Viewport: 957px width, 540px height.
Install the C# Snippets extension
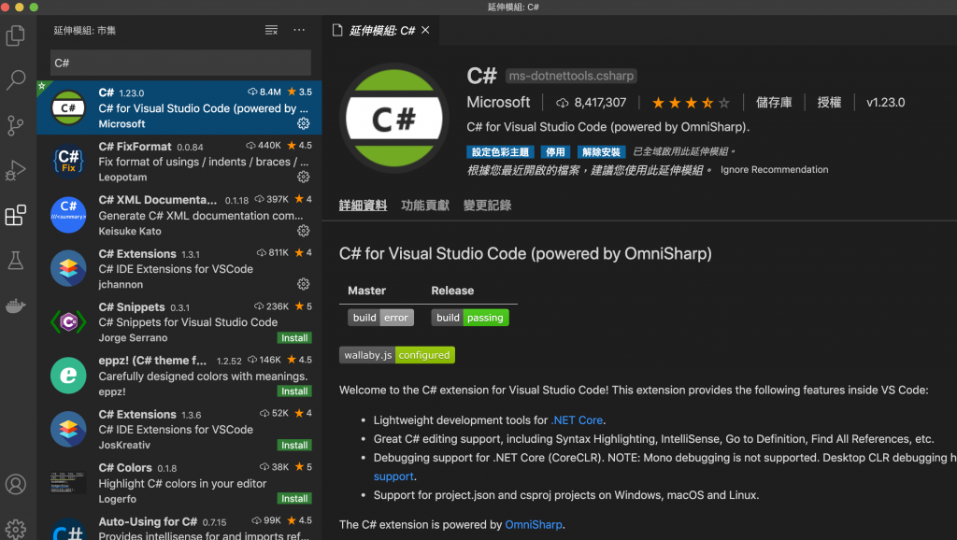point(294,338)
